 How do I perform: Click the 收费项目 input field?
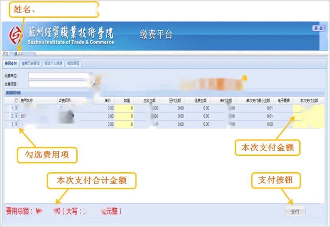click(59, 84)
